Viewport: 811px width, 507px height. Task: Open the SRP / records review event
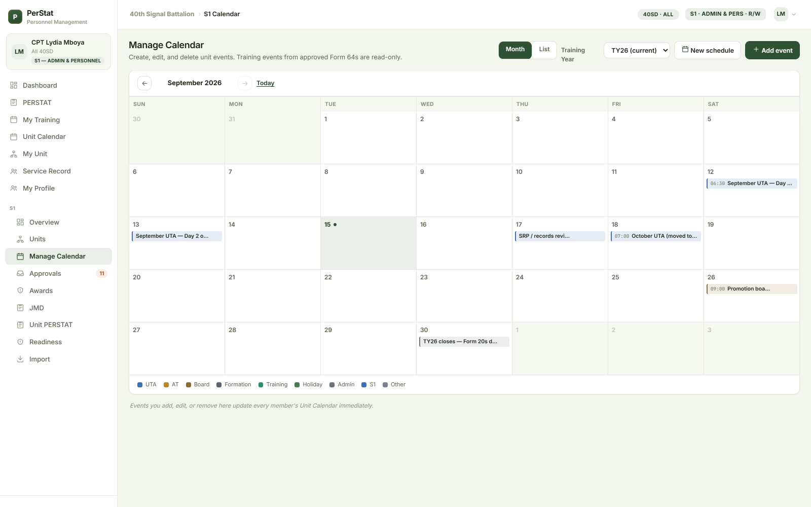click(x=560, y=236)
